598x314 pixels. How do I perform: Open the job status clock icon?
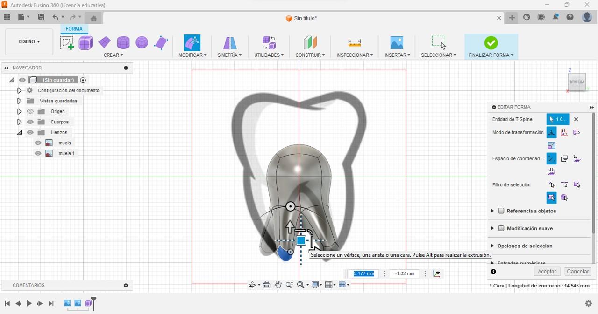click(541, 17)
